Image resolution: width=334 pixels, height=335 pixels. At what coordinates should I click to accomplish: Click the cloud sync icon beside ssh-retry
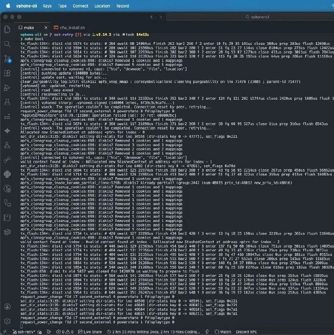pyautogui.click(x=40, y=332)
